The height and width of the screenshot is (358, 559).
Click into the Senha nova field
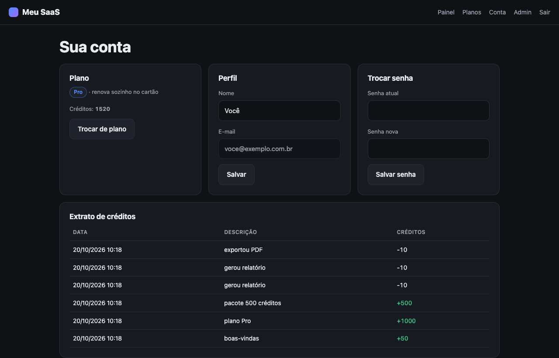[x=428, y=149]
